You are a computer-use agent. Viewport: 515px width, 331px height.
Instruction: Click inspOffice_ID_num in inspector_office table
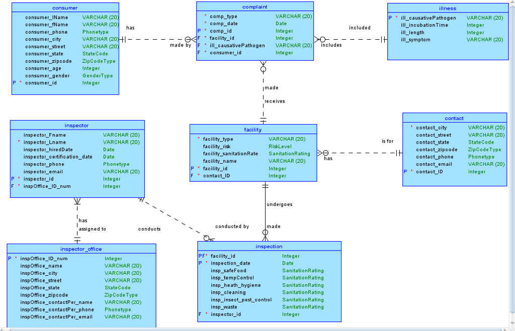pyautogui.click(x=44, y=259)
